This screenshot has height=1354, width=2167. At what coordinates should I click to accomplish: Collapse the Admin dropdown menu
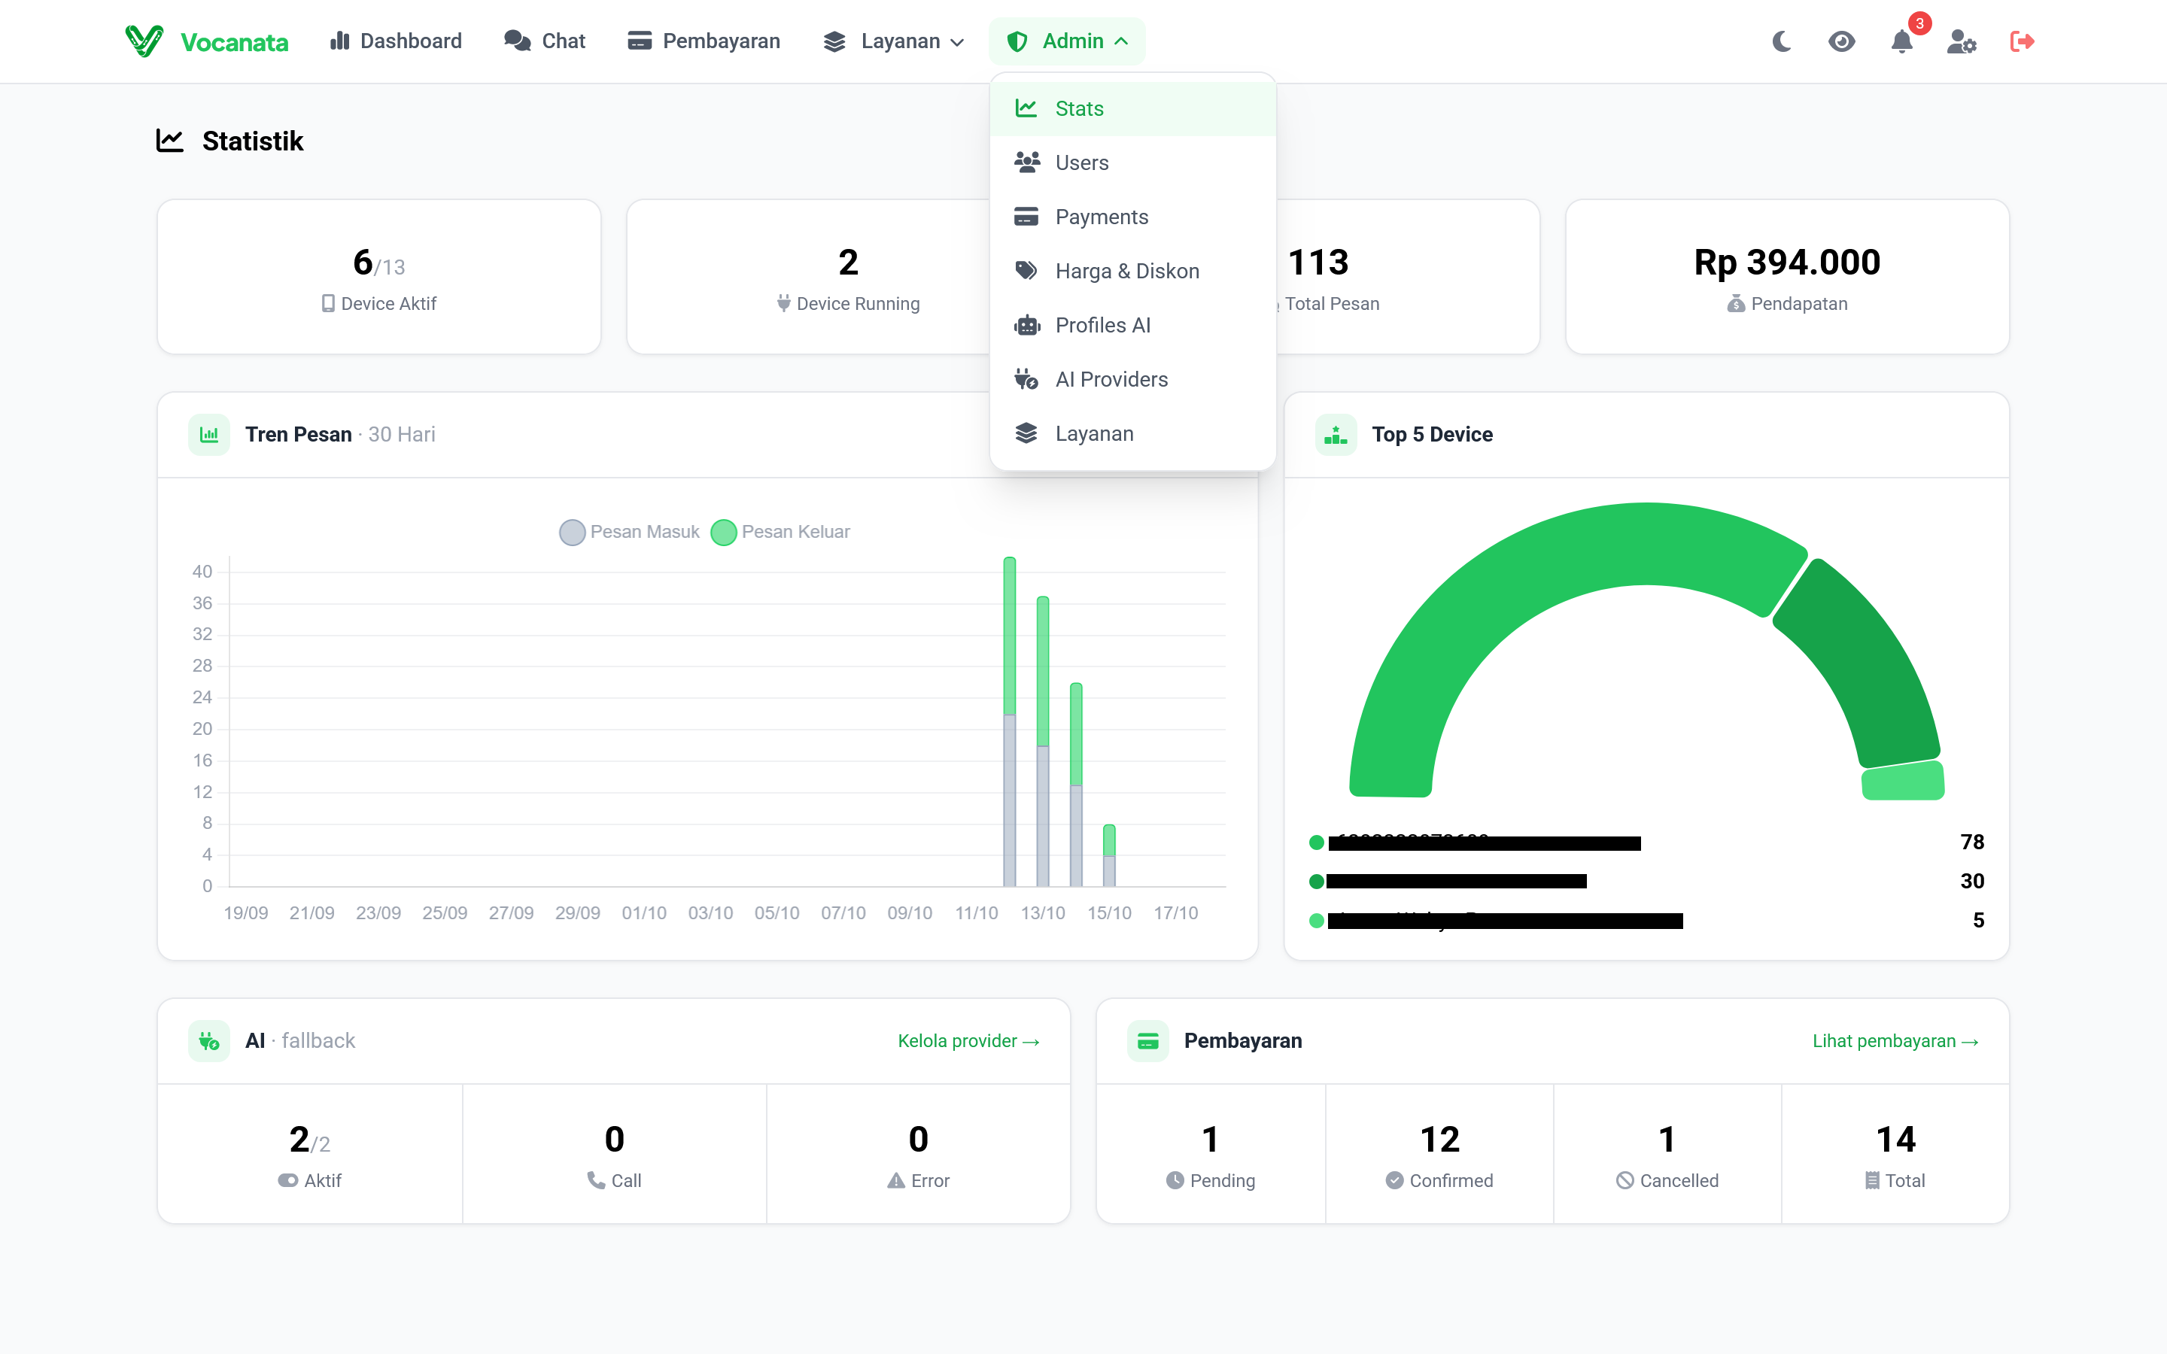tap(1066, 41)
